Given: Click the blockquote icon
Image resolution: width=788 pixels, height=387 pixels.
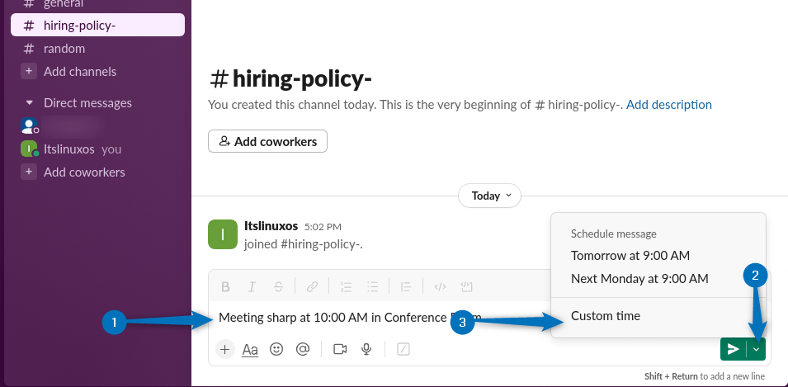Looking at the screenshot, I should [x=406, y=287].
